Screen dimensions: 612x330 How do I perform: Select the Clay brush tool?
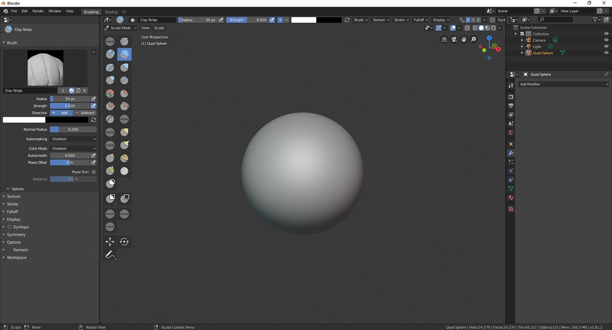(x=110, y=54)
